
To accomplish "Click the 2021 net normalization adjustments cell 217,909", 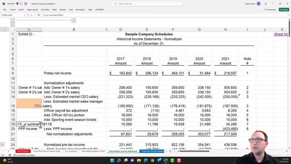I will [x=226, y=134].
